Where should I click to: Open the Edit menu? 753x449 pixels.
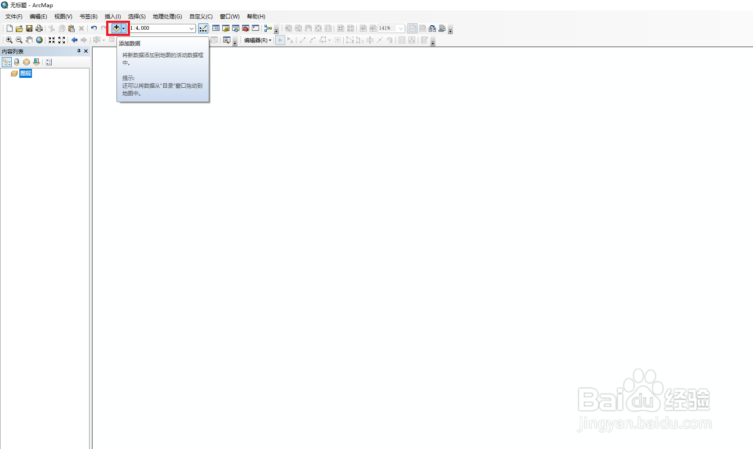click(38, 17)
